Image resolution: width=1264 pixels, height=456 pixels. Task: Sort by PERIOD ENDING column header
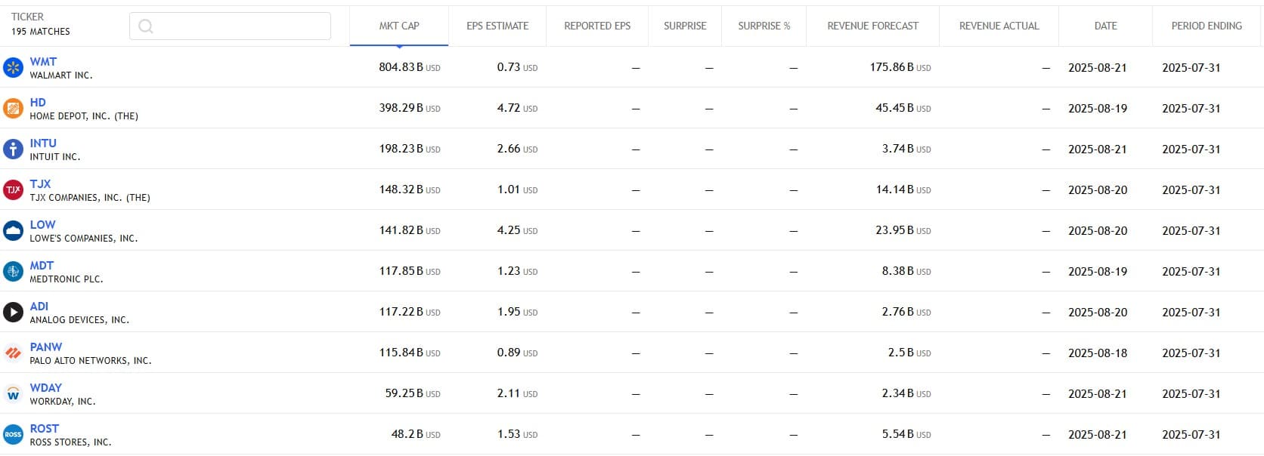point(1207,26)
